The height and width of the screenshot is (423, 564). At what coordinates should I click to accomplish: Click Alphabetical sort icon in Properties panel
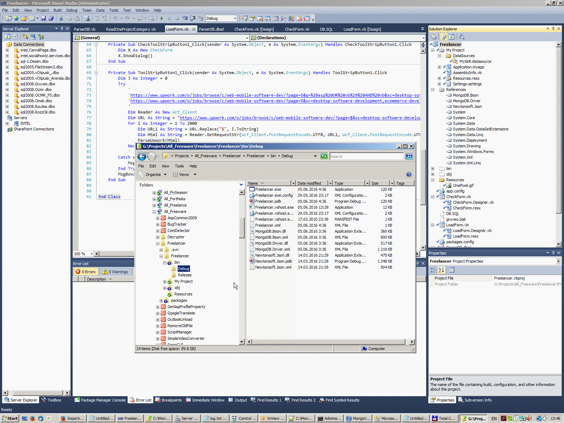coord(441,270)
